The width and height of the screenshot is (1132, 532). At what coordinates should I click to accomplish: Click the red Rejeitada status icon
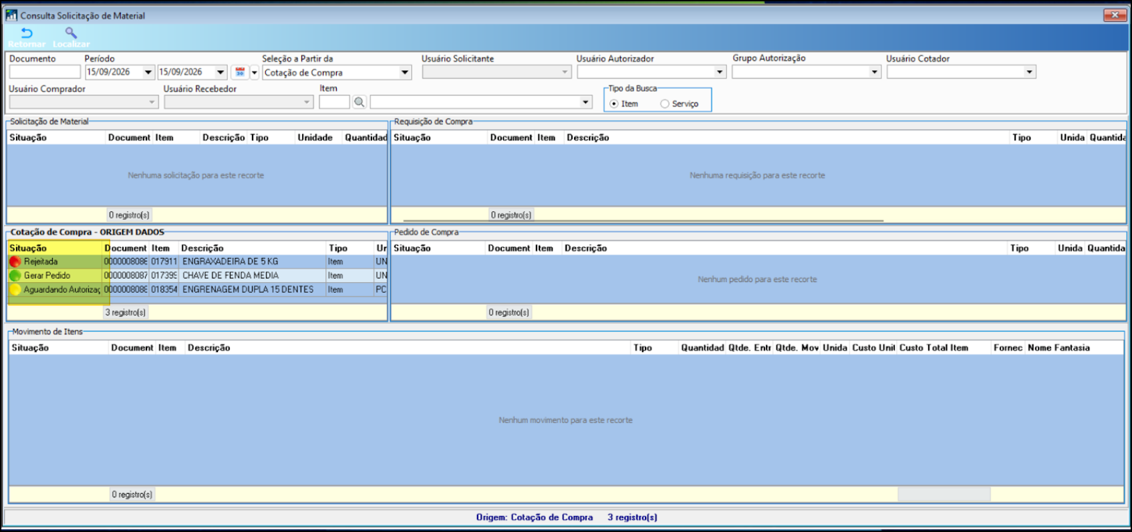pyautogui.click(x=15, y=261)
